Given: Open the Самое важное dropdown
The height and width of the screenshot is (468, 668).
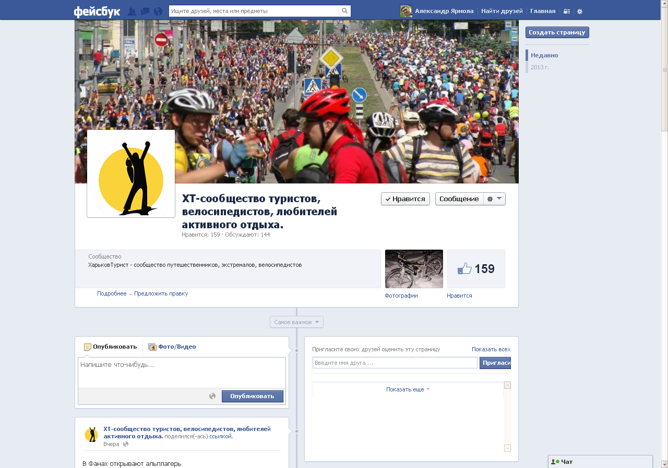Looking at the screenshot, I should 296,322.
